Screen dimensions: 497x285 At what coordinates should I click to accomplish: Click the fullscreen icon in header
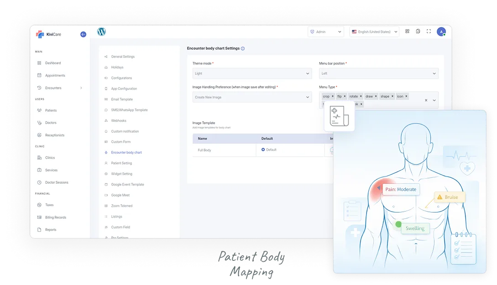click(429, 31)
